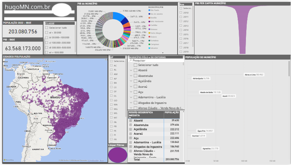Click the Brasília legend color dot
The image size is (291, 165).
pos(150,18)
